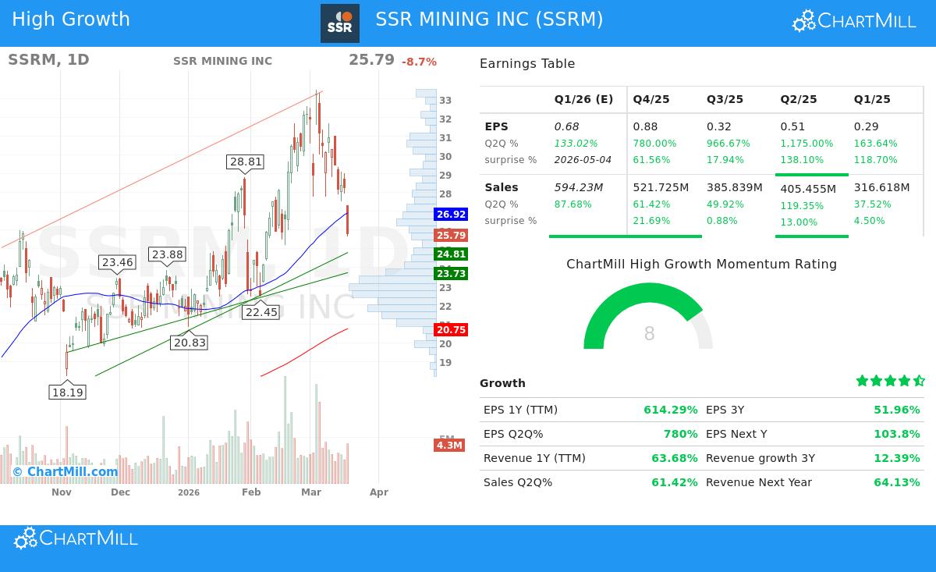
Task: Toggle the red 20.75 price level marker
Action: click(x=451, y=329)
